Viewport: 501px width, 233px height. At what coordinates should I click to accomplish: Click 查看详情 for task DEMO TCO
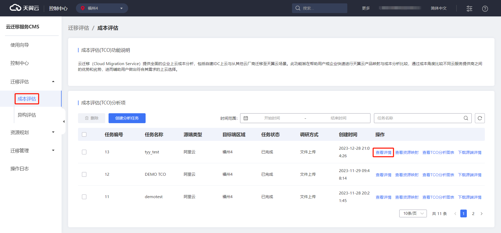click(x=383, y=175)
